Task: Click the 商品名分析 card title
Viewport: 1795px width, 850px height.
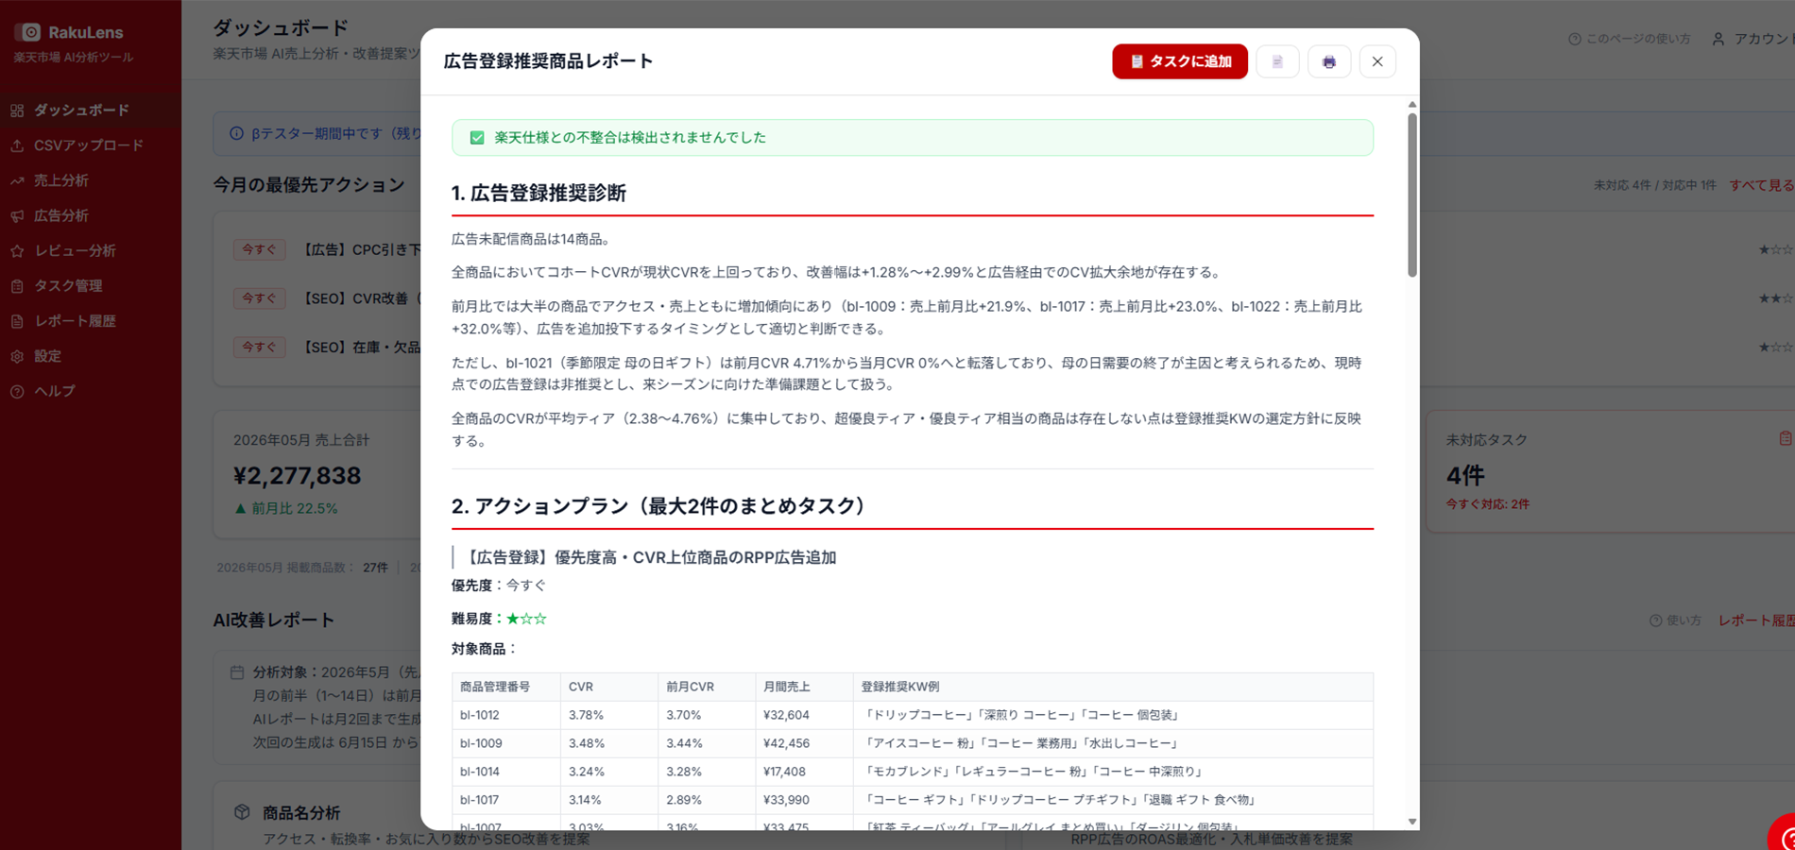Action: (x=301, y=812)
